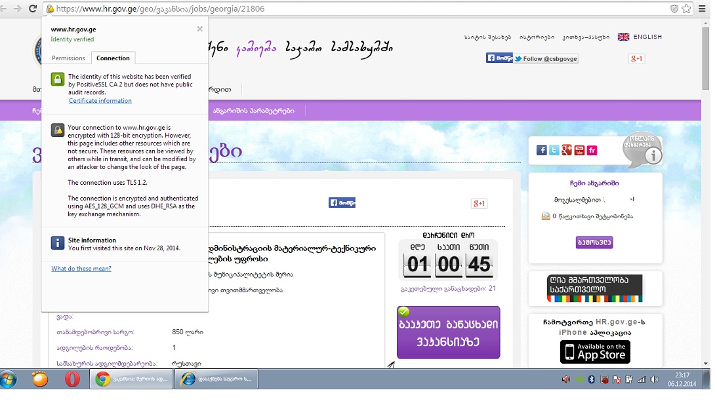Click the YouTube icon in the social box

pyautogui.click(x=579, y=150)
